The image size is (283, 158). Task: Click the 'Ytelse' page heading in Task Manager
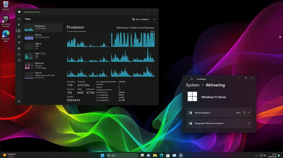pyautogui.click(x=28, y=19)
